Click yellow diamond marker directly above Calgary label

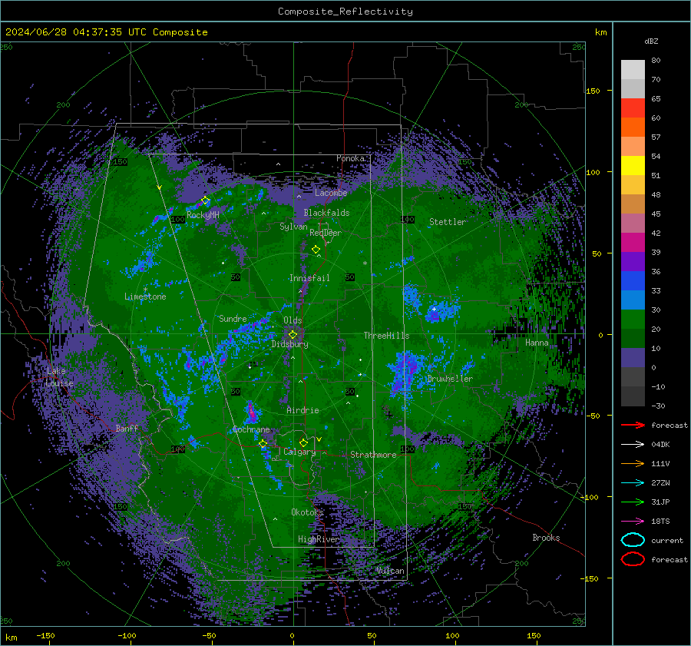pyautogui.click(x=303, y=442)
